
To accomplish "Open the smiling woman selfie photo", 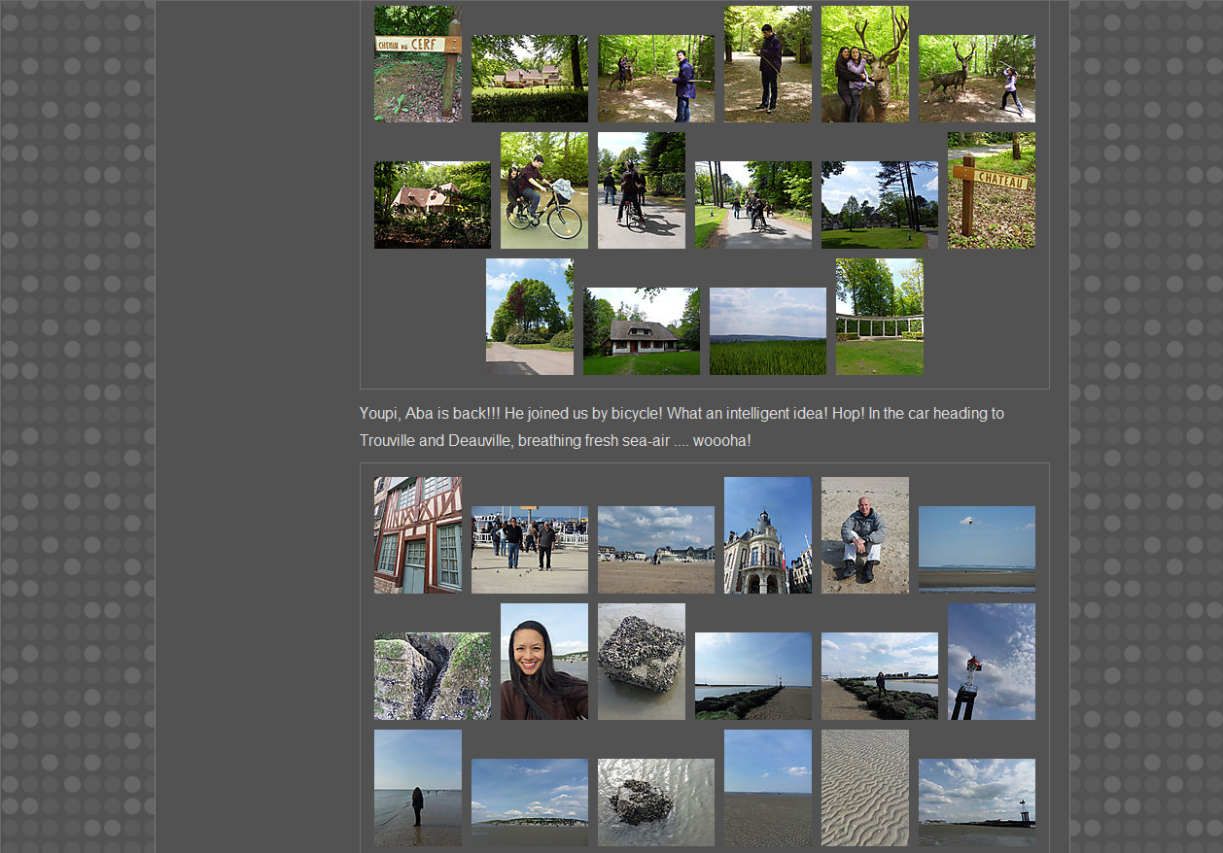I will [543, 662].
